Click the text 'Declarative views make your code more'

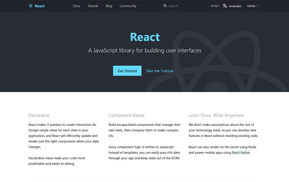coord(57,158)
